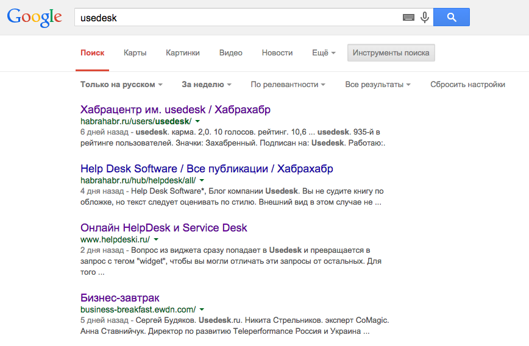Open the on-screen keyboard icon

(x=408, y=18)
